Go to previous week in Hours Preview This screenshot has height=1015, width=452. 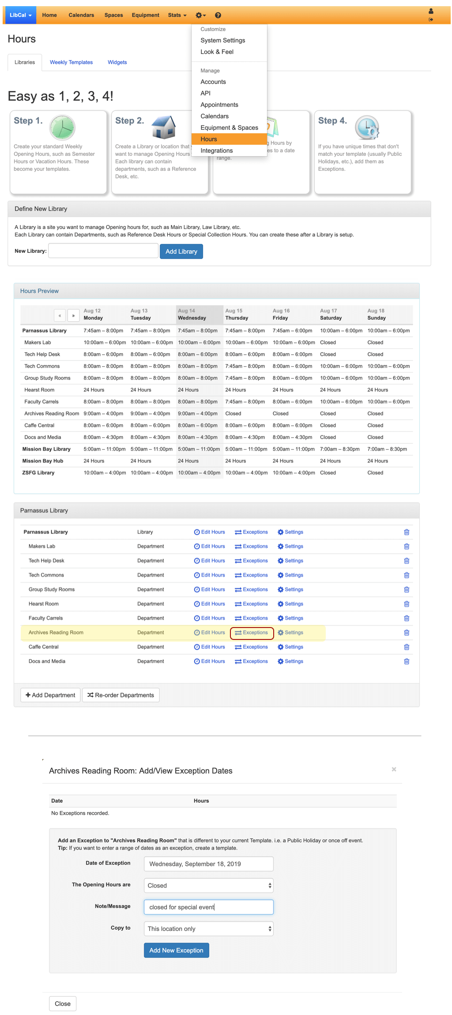click(60, 316)
